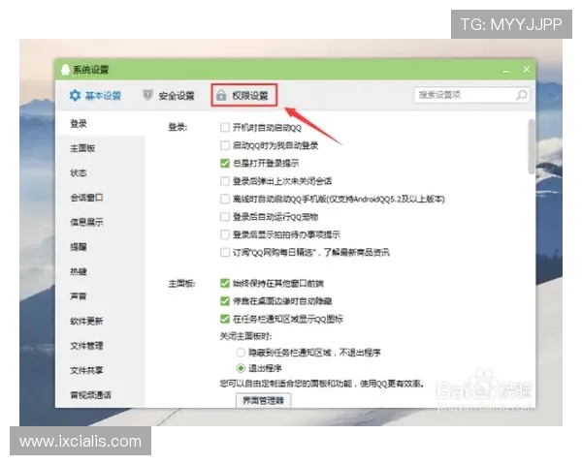Image resolution: width=582 pixels, height=465 pixels.
Task: Open the 界面管理器 button
Action: tap(263, 400)
